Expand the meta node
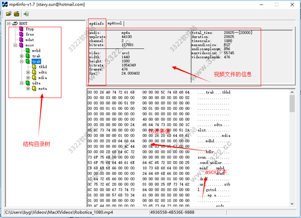 [28, 89]
